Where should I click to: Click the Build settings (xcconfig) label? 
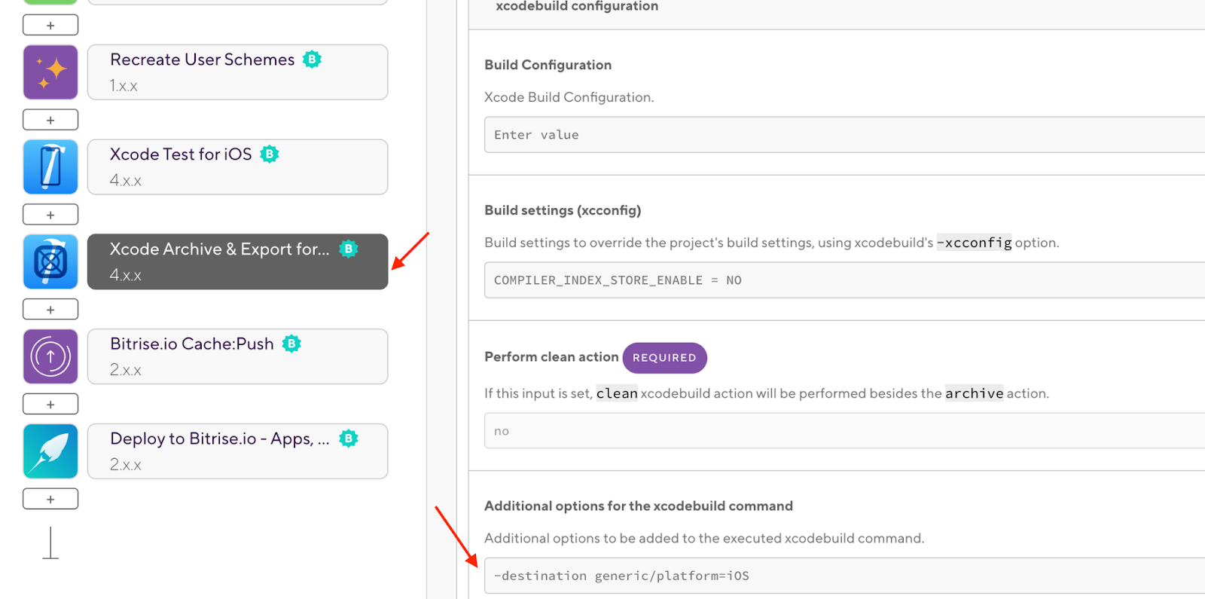pyautogui.click(x=563, y=210)
